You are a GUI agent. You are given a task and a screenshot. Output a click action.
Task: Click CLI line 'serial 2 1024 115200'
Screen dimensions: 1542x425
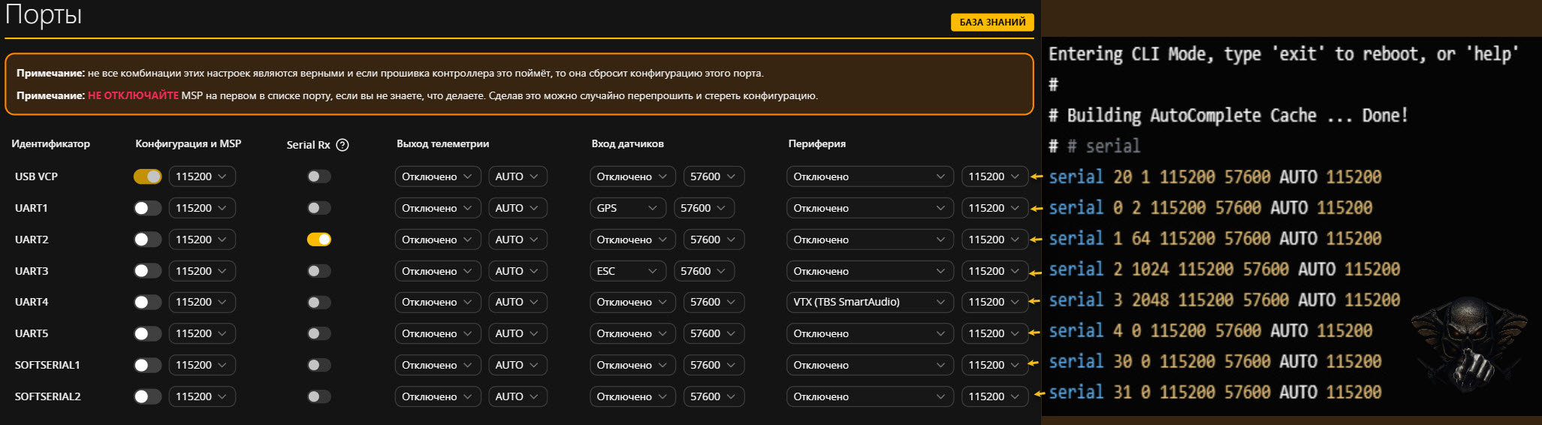[1224, 270]
